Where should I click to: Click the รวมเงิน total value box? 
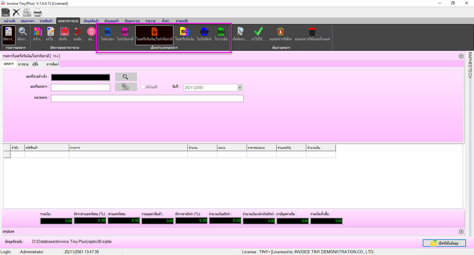click(56, 221)
